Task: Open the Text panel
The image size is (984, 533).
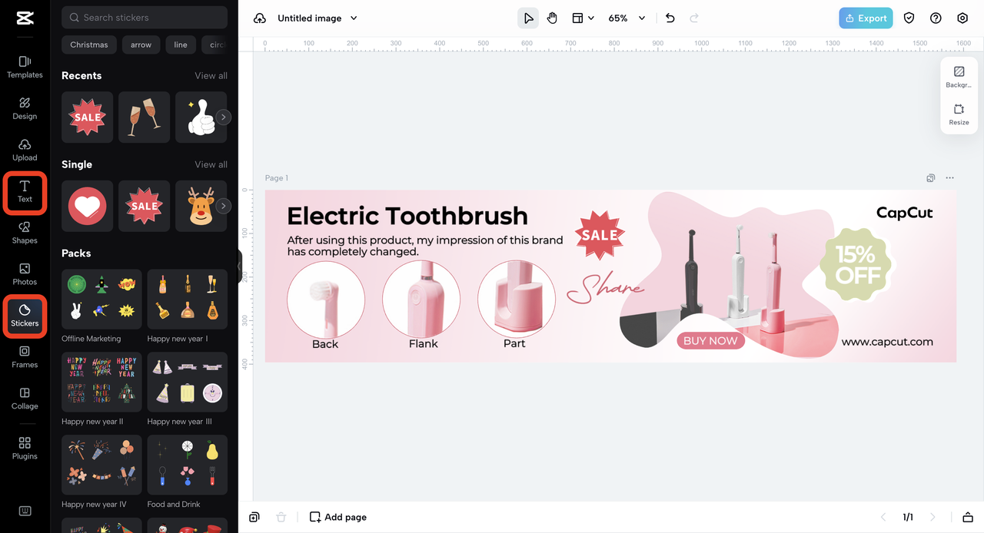Action: coord(25,191)
